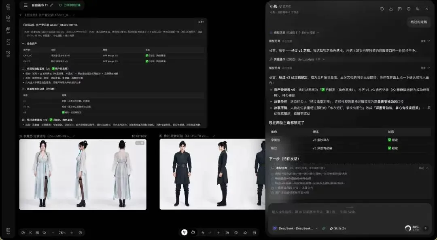Click the last pending todo item circle
Screen dimensions: 437x240
pos(272,192)
